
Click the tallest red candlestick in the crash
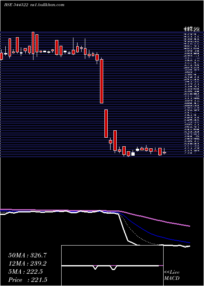click(102, 81)
